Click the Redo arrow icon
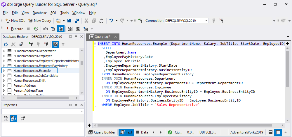Screen dimensions: 292x137 coord(122,21)
